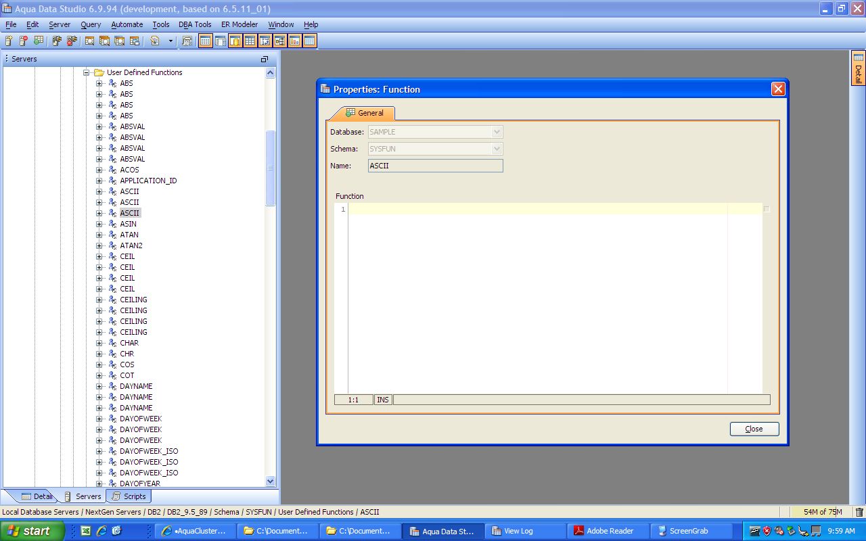Click the INS indicator in editor status bar
Viewport: 866px width, 541px height.
pyautogui.click(x=383, y=400)
